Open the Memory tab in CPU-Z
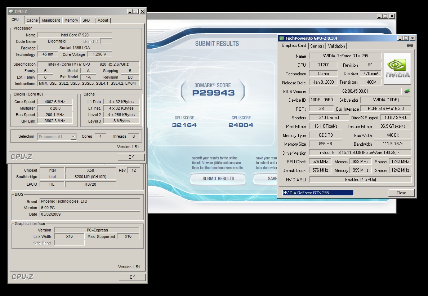This screenshot has height=296, width=428. 71,20
